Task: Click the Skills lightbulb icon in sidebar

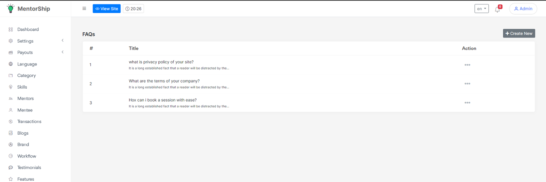Action: click(x=11, y=87)
